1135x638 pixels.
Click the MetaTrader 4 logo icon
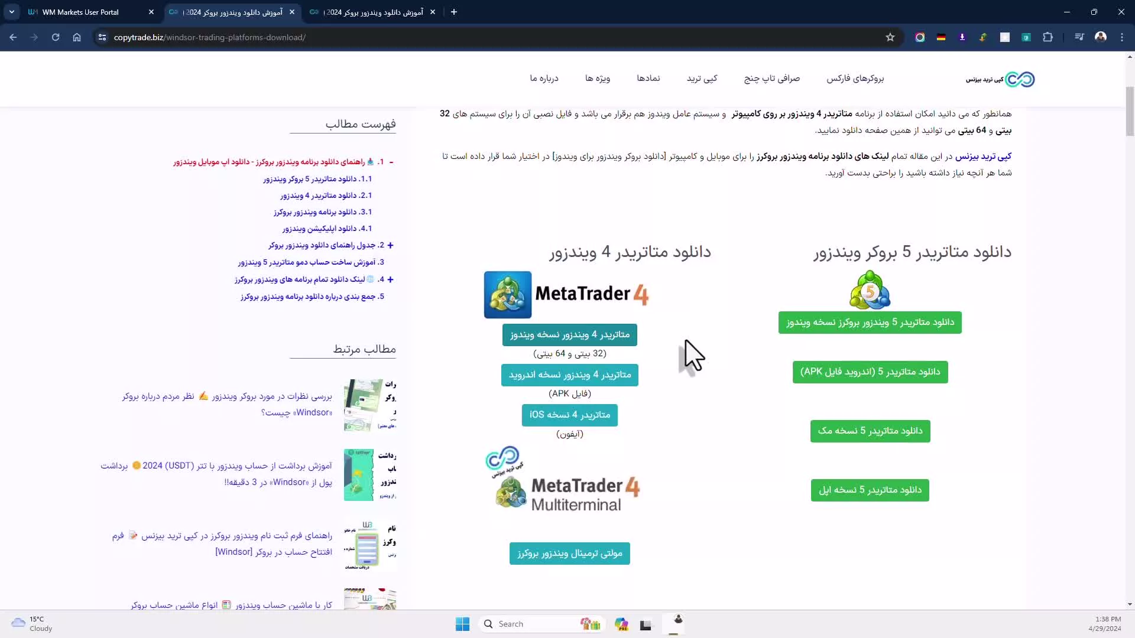(507, 294)
